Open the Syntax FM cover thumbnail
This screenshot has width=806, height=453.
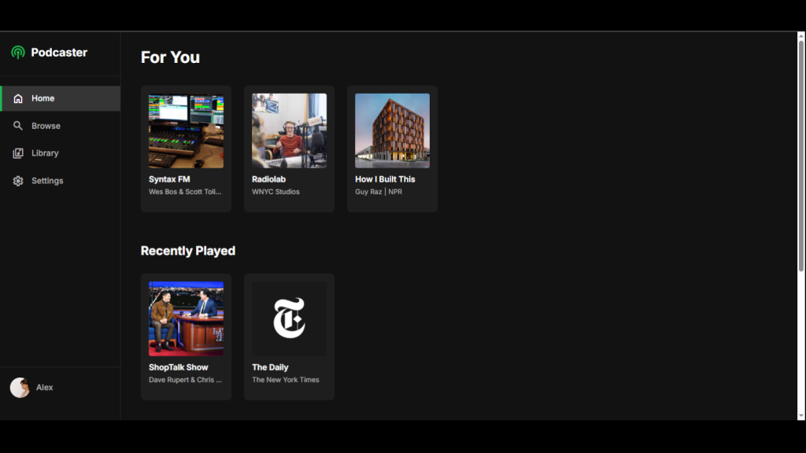pos(186,131)
